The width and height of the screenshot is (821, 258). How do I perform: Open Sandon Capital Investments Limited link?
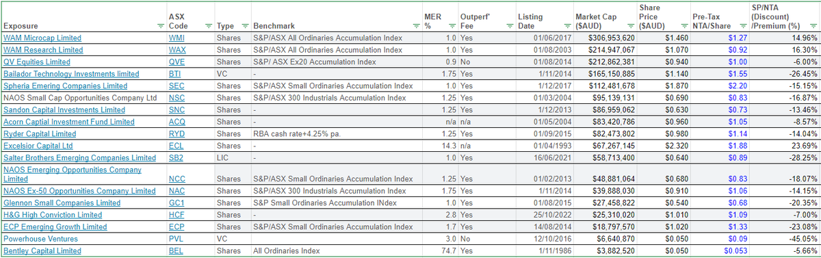click(64, 109)
